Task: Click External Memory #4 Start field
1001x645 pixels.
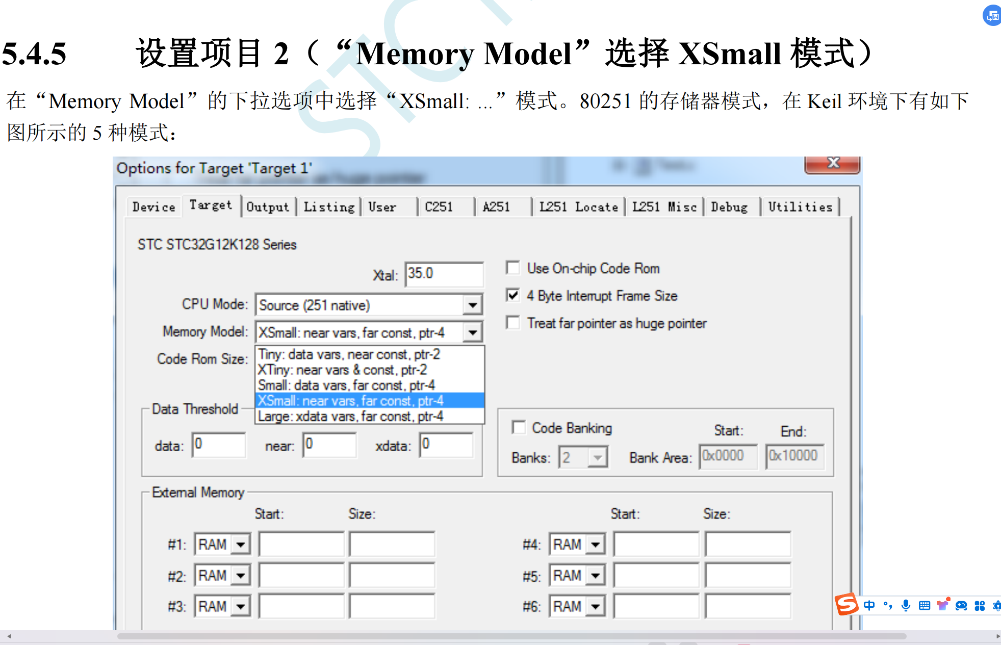Action: pos(656,544)
